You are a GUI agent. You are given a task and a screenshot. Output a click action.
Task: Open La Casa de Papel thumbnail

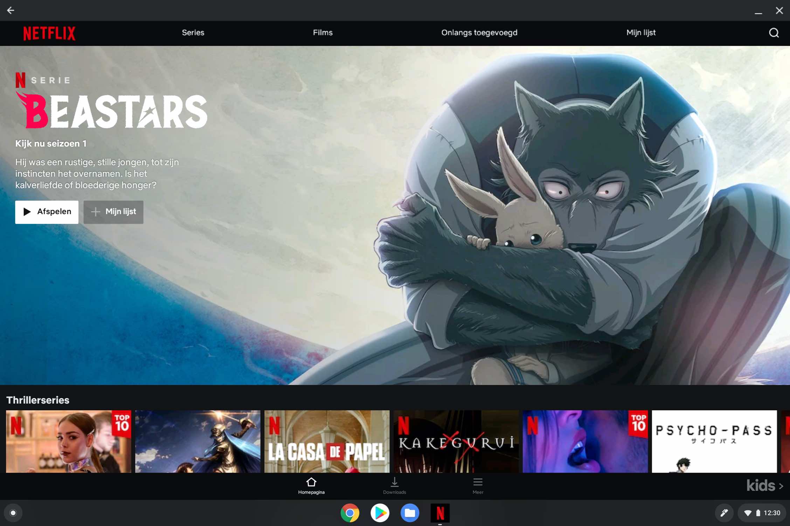[x=327, y=441]
